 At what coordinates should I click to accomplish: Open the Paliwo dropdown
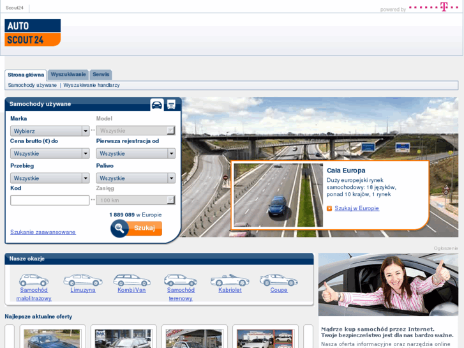135,178
